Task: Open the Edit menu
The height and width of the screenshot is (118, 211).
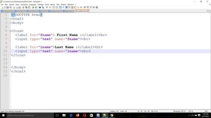Action: click(x=6, y=5)
